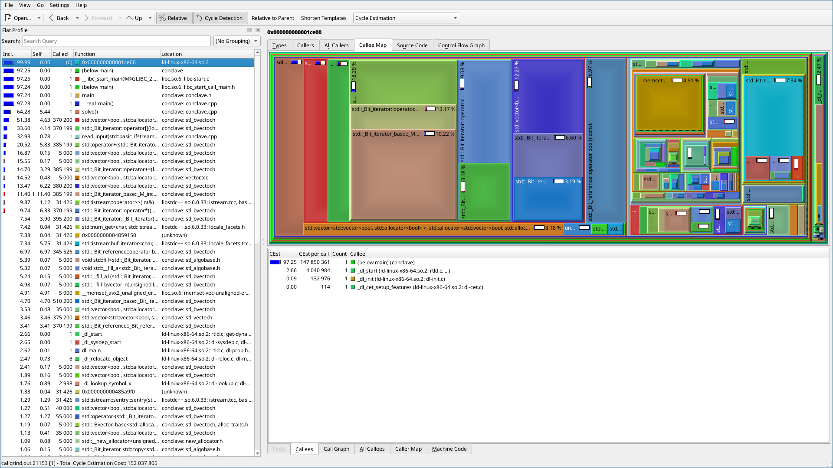The height and width of the screenshot is (468, 833).
Task: Click the Flat Profile panel close icon
Action: (258, 30)
